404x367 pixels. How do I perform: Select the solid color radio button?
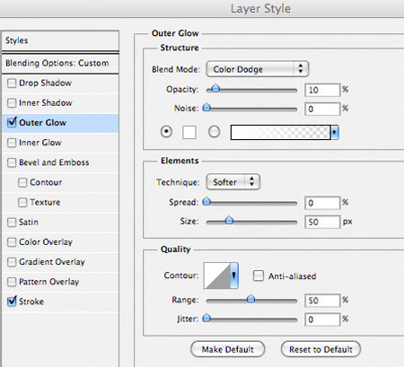[x=166, y=132]
